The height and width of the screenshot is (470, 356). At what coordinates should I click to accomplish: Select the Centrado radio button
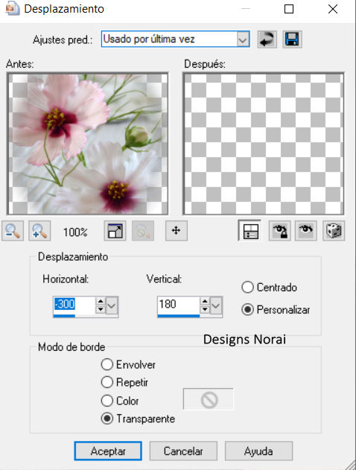point(247,288)
